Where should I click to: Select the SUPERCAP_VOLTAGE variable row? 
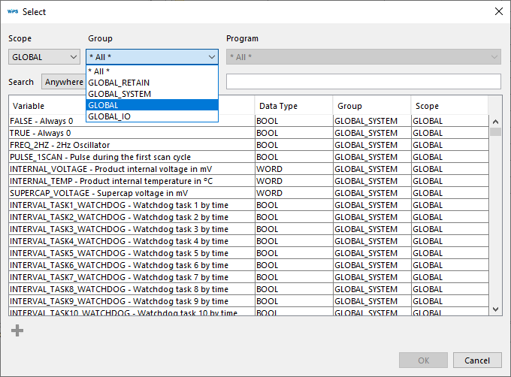(x=132, y=193)
